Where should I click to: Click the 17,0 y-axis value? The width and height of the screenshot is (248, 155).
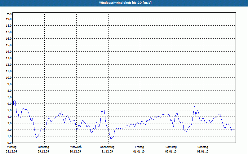coord(9,32)
